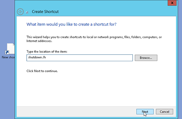
Task: Click the 'Click Next to continue.' text
Action: [42, 71]
